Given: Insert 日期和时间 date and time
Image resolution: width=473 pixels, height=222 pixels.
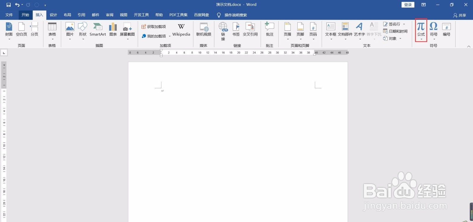Looking at the screenshot, I should [x=395, y=31].
